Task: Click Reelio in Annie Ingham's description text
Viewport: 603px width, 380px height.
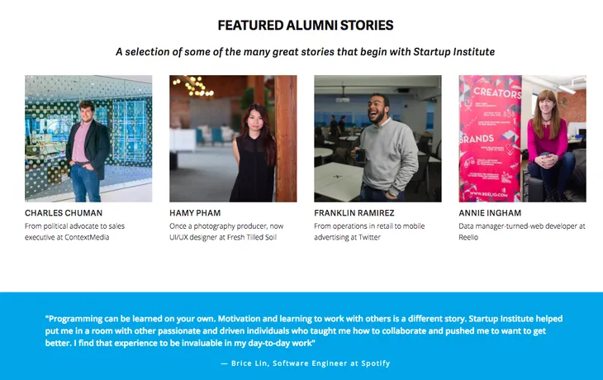Action: 469,237
